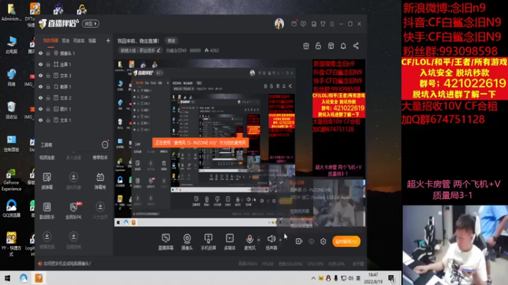Open the skin shirt icon in title bar
This screenshot has height=285, width=508.
tap(323, 24)
